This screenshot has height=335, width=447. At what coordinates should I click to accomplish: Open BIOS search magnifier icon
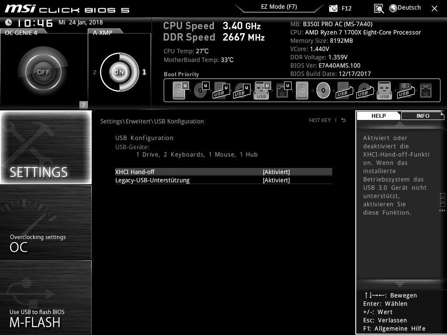tap(379, 9)
